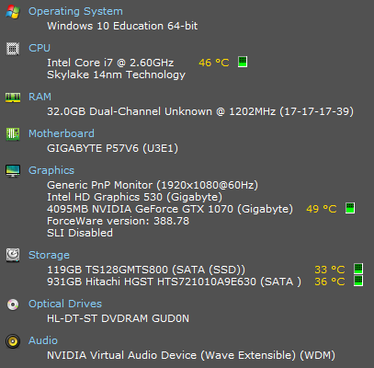Click the GTX 1070 temperature status icon
The image size is (374, 368).
[350, 208]
